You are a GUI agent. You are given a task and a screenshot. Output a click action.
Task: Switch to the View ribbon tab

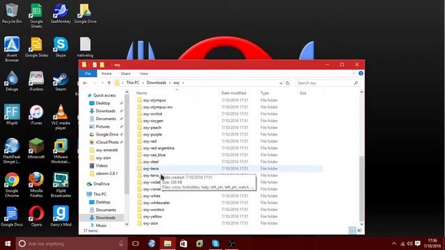point(144,74)
